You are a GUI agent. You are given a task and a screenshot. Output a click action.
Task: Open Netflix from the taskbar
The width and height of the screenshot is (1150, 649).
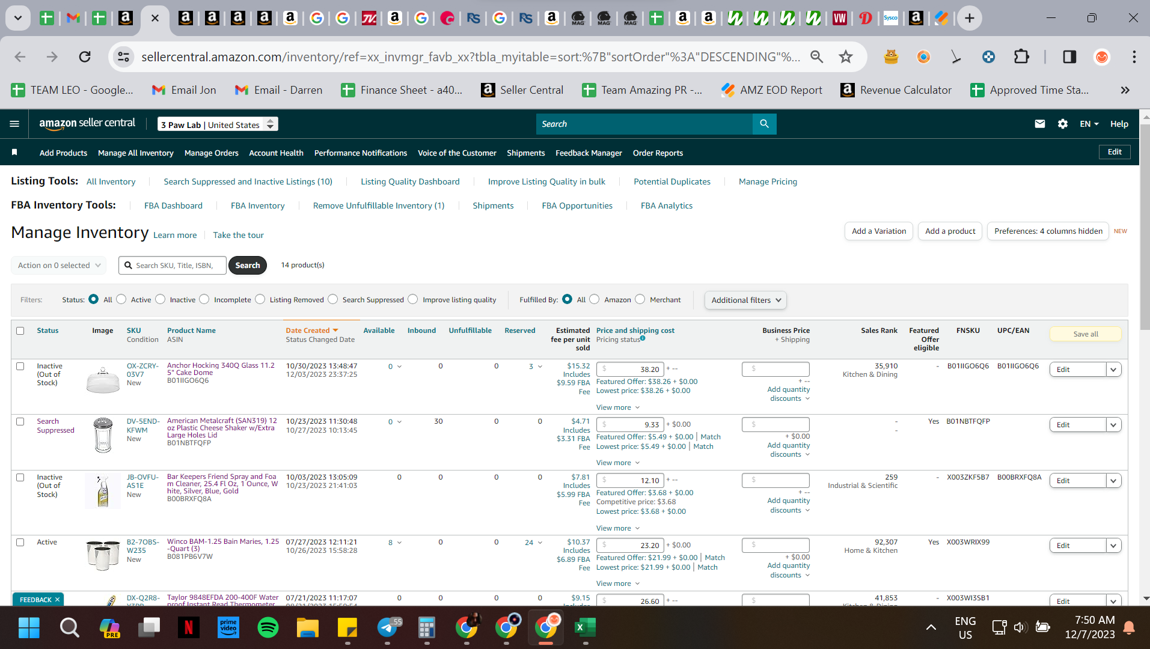(188, 628)
